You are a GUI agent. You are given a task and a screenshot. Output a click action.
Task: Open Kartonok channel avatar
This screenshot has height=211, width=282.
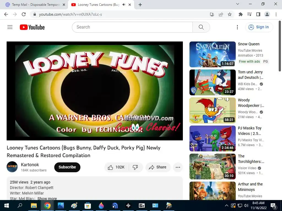point(12,167)
